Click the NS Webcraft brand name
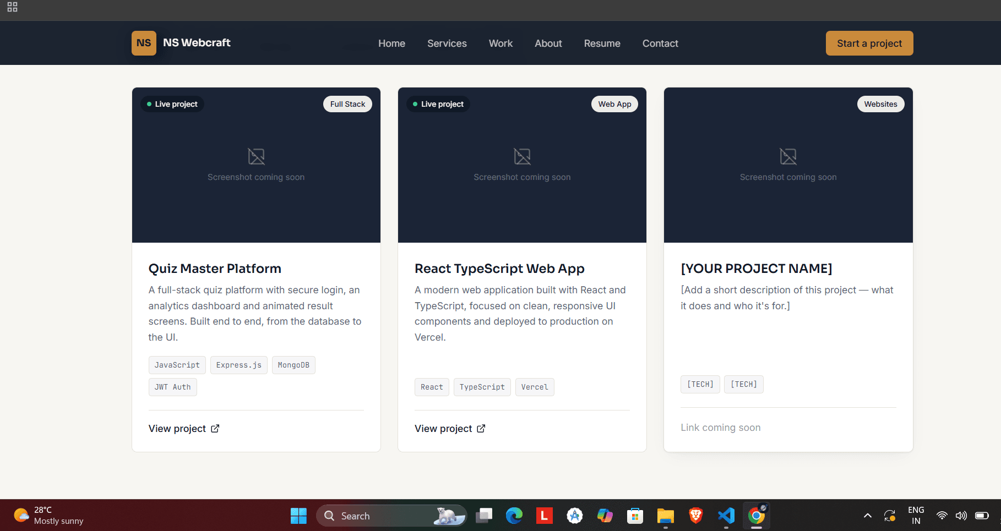The height and width of the screenshot is (531, 1001). pyautogui.click(x=197, y=42)
